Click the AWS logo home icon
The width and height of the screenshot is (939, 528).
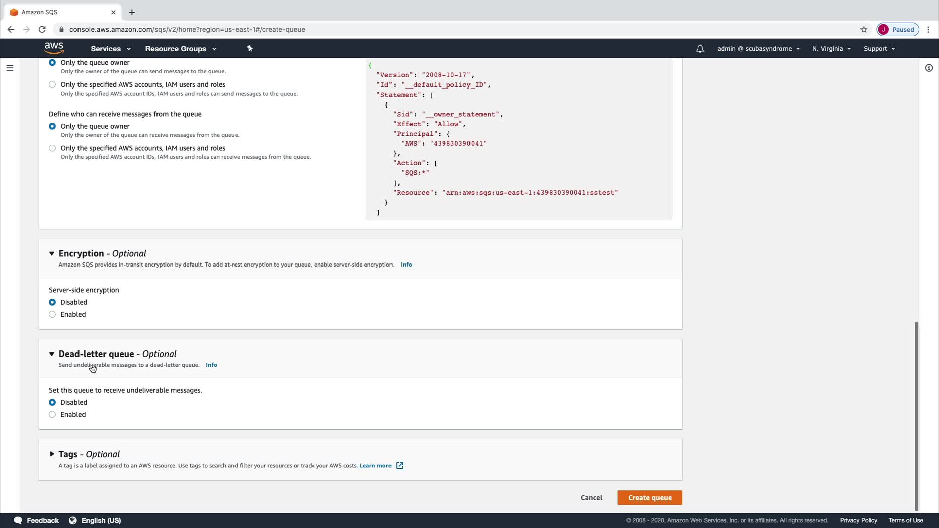[x=54, y=48]
